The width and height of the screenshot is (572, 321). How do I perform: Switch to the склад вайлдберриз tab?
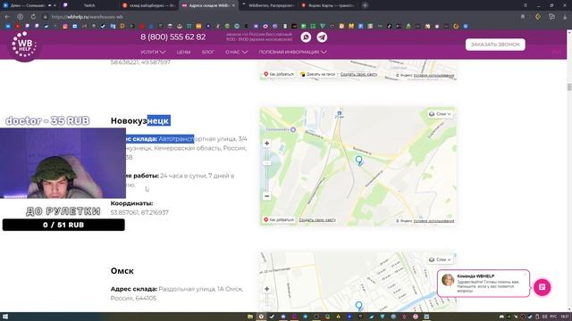pos(149,5)
